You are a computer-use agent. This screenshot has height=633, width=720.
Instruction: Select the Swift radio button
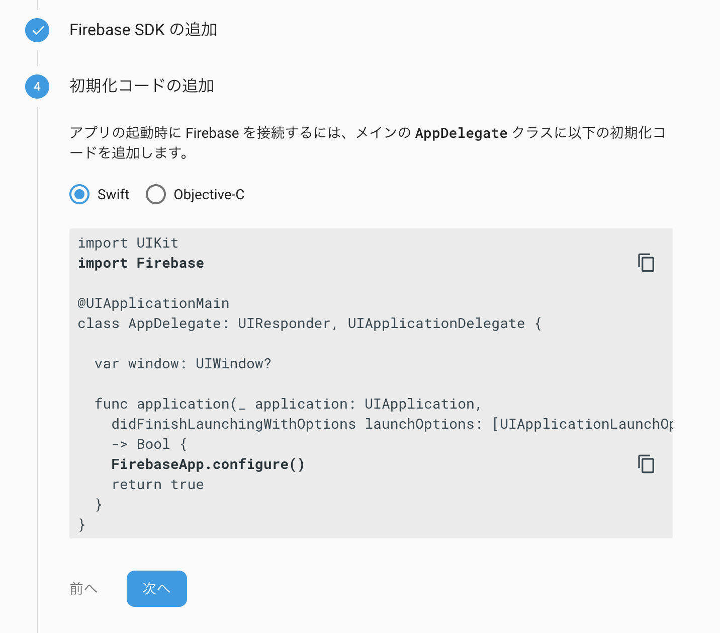[x=79, y=194]
